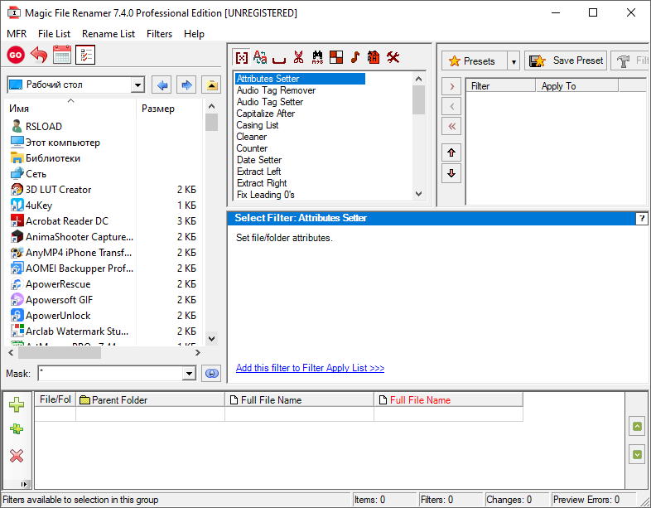Click the Save Preset button
Screen dimensions: 651x508
(566, 61)
